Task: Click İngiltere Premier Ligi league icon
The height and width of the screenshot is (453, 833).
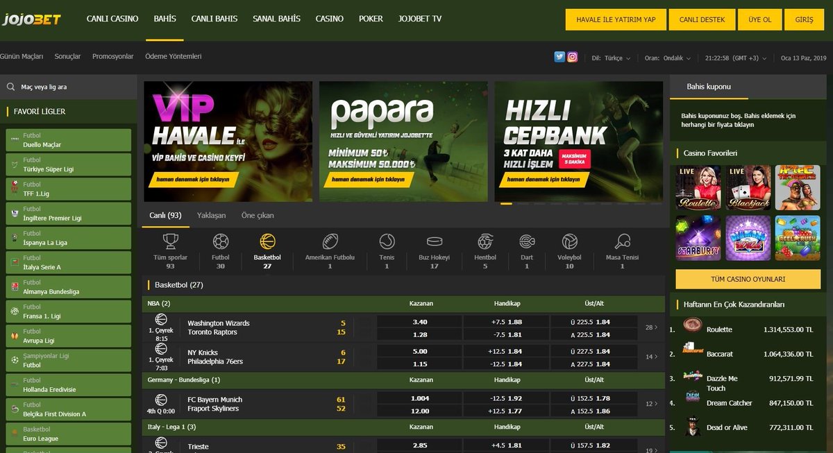Action: [15, 213]
